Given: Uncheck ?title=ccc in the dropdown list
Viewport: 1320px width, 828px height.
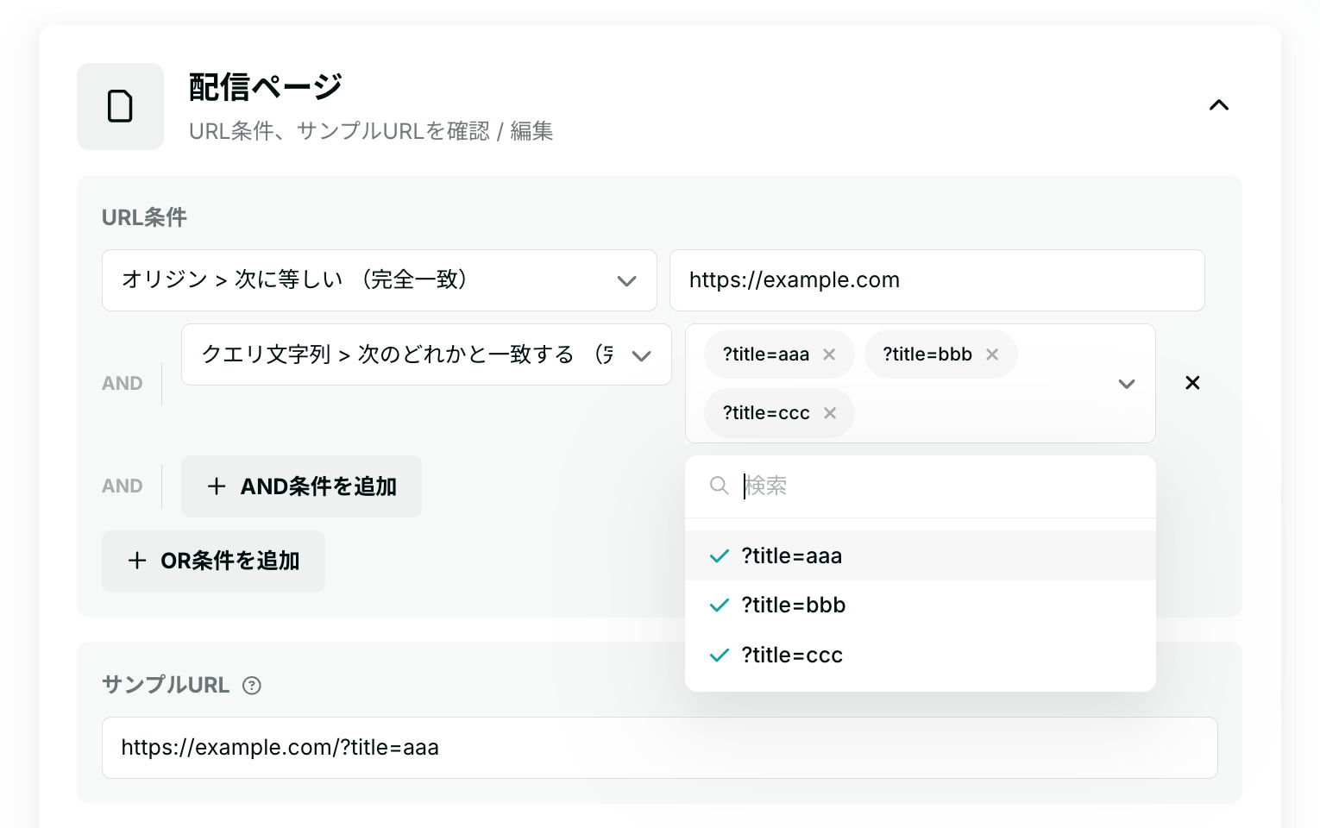Looking at the screenshot, I should pos(791,655).
